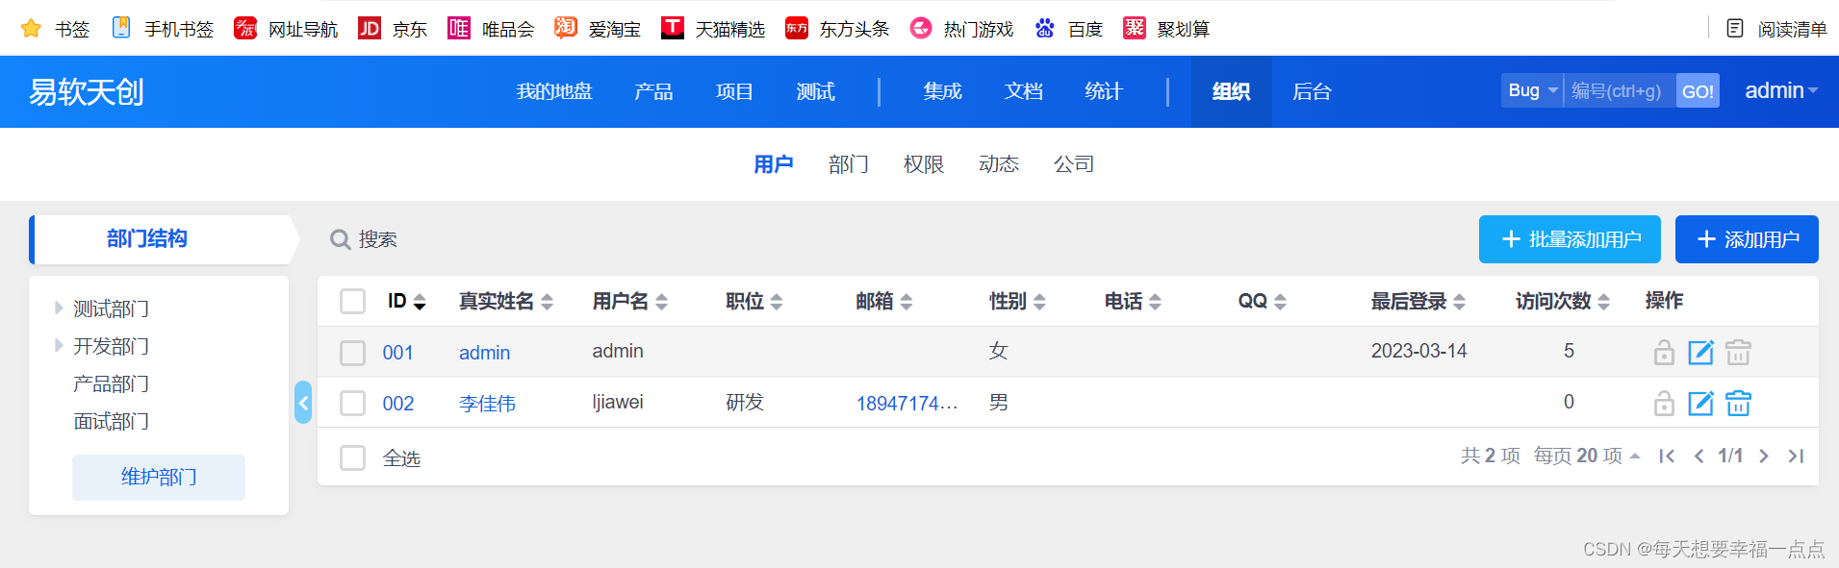Open 项目 in main navigation
1839x568 pixels.
point(734,91)
